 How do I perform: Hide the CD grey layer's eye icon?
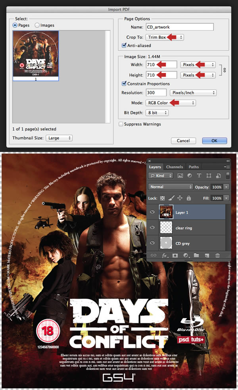point(152,243)
